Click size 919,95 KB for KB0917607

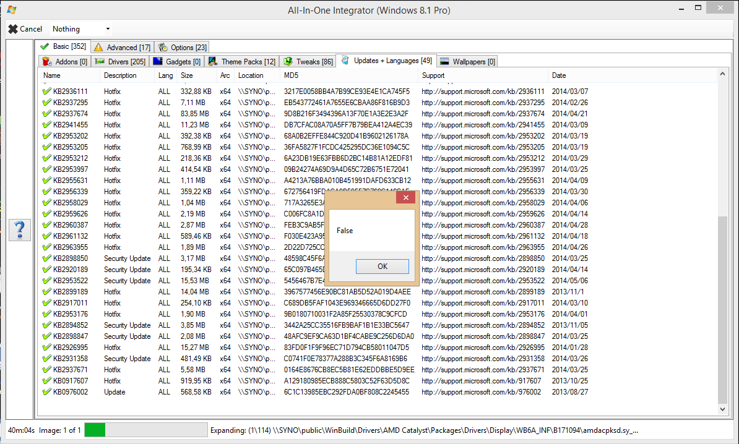(196, 381)
